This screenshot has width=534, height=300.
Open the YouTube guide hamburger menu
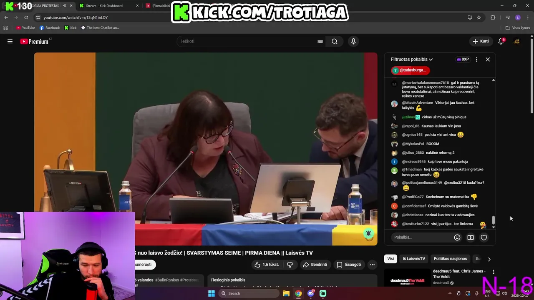(10, 41)
